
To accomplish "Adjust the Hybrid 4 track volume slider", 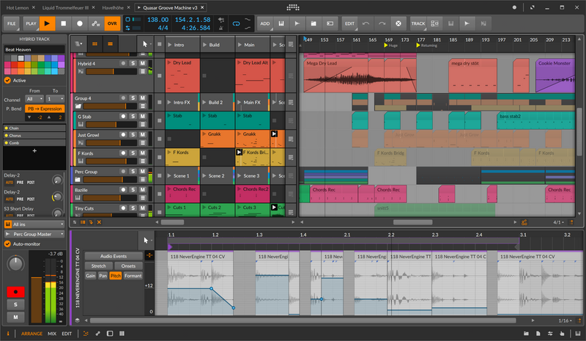I will pos(111,71).
